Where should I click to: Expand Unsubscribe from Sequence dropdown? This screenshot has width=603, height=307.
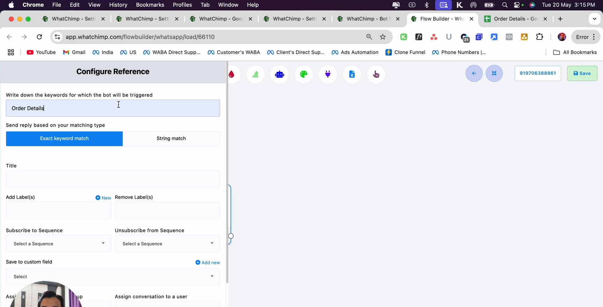(x=167, y=244)
